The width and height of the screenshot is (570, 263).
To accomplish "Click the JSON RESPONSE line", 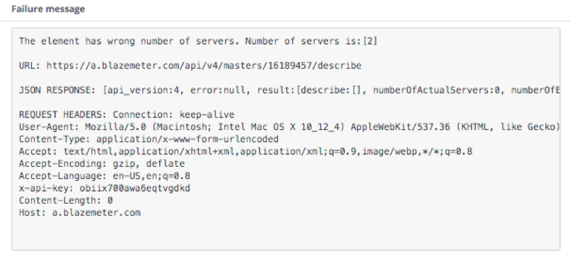I will point(289,90).
